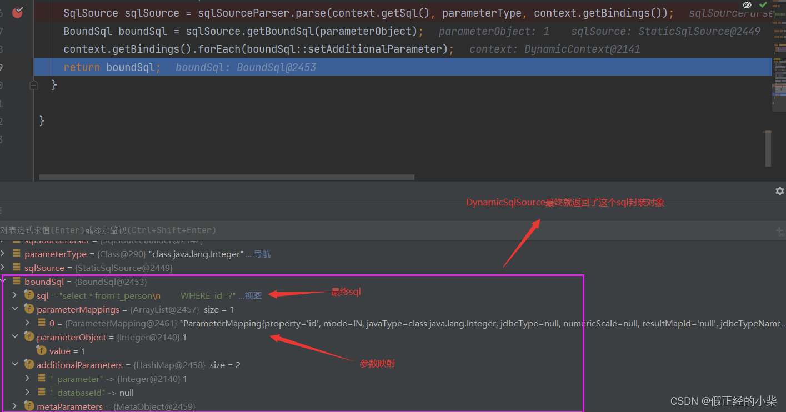Click the add-watch plus icon beside the expression field
The width and height of the screenshot is (786, 412).
780,230
